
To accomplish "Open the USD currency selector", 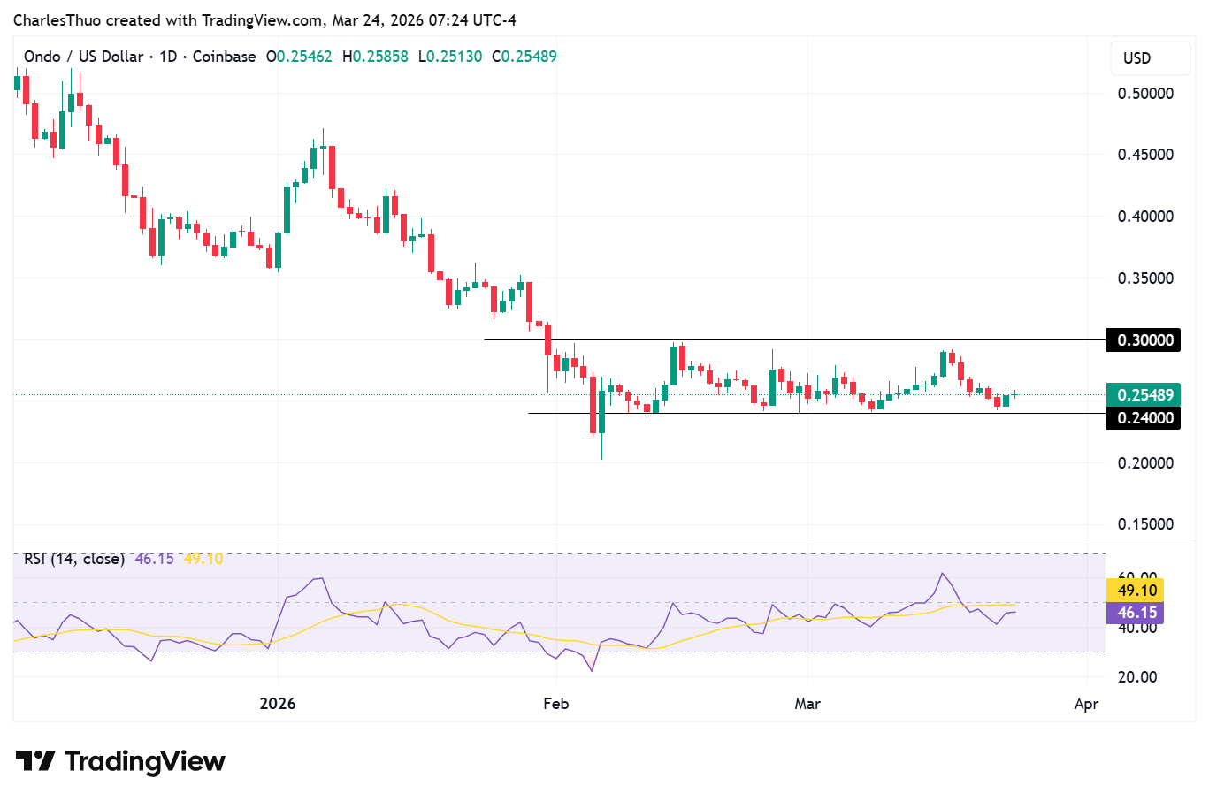I will click(1136, 58).
